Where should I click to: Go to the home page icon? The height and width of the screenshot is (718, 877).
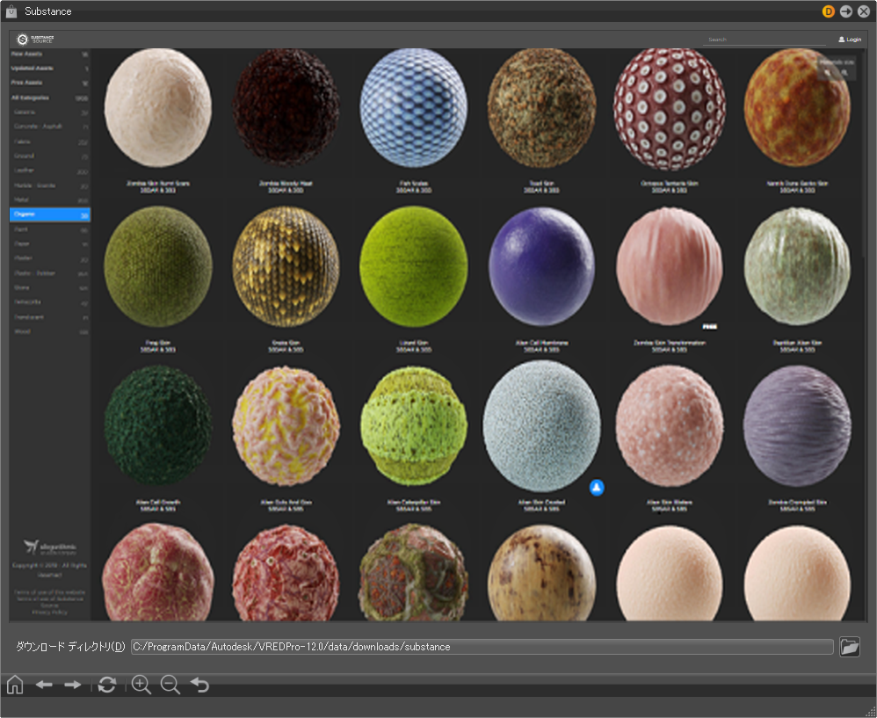(15, 685)
